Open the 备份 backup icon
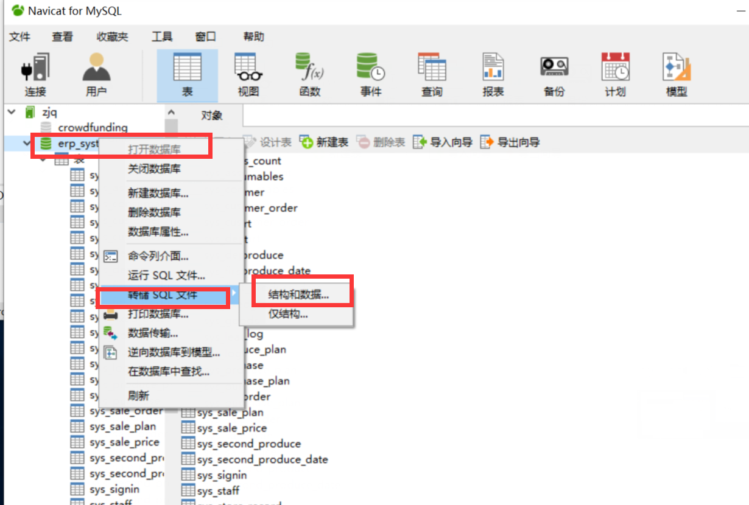 [x=554, y=75]
